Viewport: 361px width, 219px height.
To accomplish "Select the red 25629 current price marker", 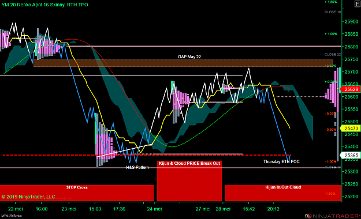I will pos(351,89).
